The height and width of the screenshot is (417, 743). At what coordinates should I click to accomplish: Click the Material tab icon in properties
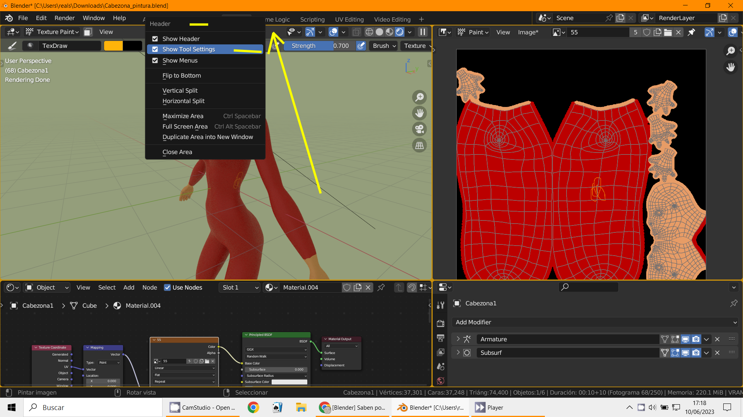[440, 381]
